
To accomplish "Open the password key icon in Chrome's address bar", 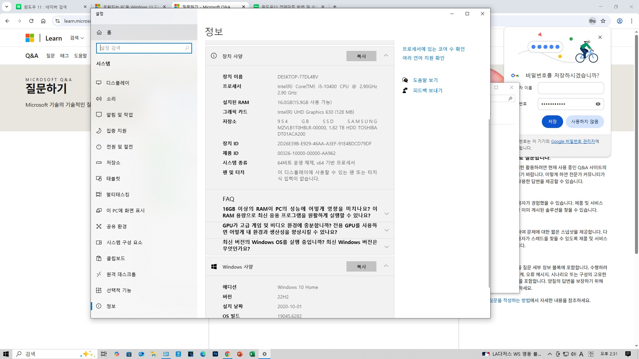I will [592, 21].
